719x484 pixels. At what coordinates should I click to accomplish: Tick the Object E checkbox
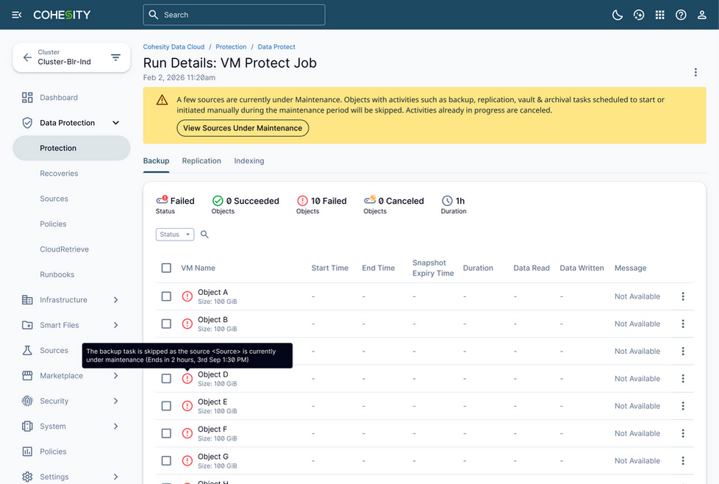tap(166, 406)
